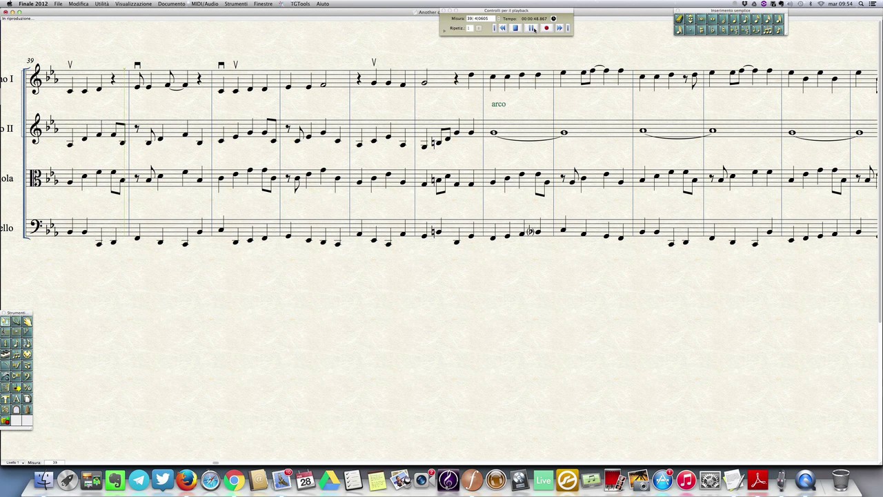The image size is (883, 497).
Task: Jump to end of score
Action: pos(568,28)
